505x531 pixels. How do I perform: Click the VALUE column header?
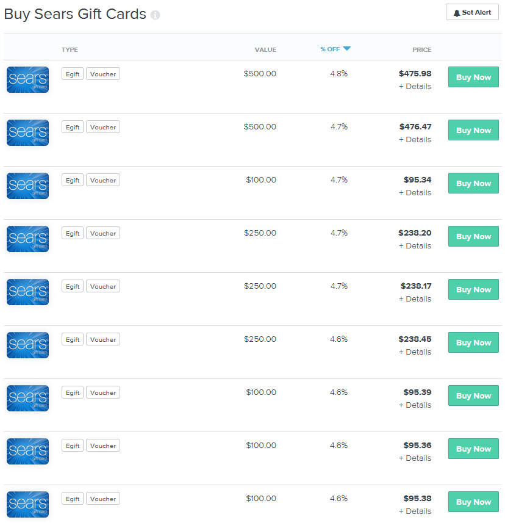(x=265, y=50)
